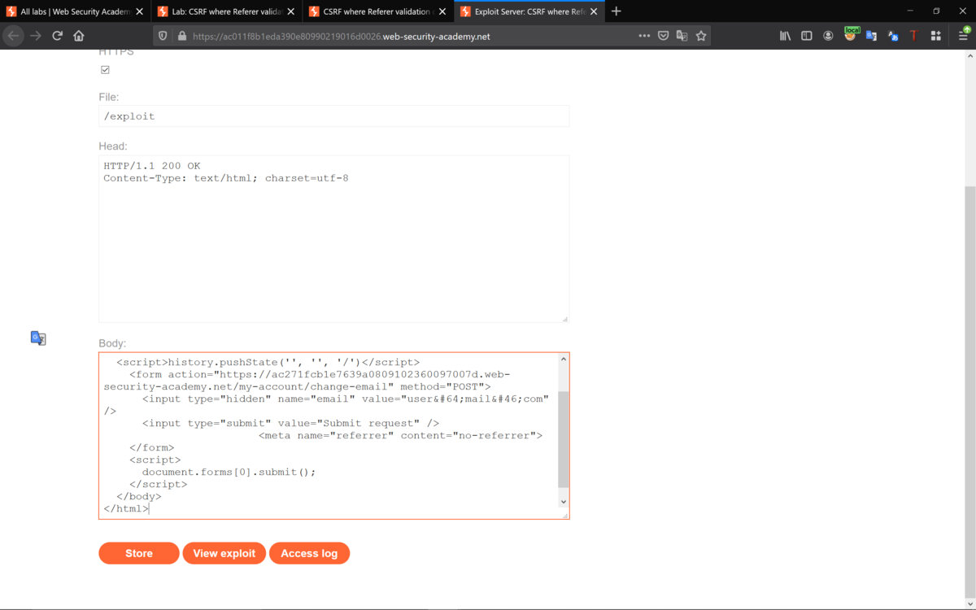This screenshot has width=976, height=610.
Task: Close the Exploit Server tab
Action: pos(595,12)
